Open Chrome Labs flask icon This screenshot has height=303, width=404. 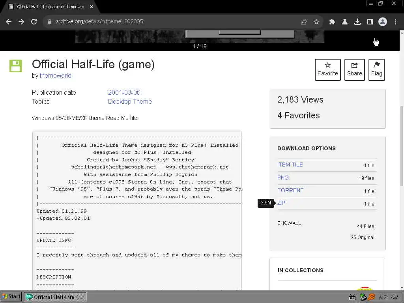[344, 22]
